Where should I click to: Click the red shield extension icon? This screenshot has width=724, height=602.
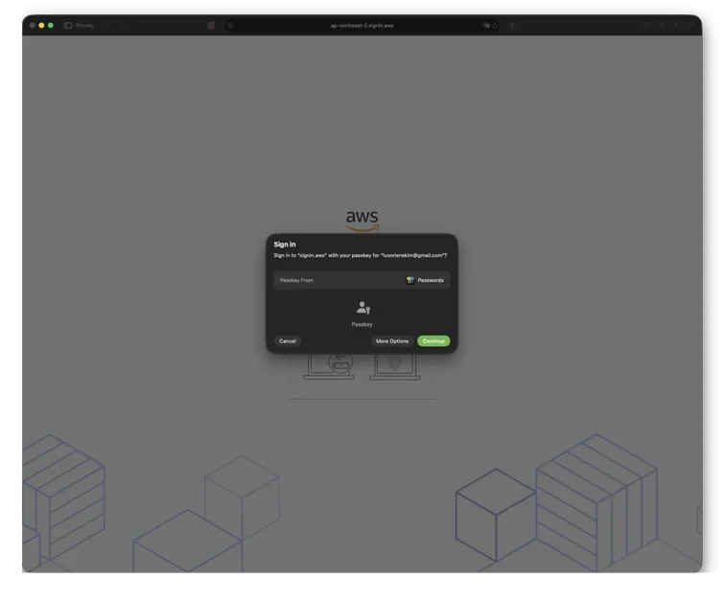pyautogui.click(x=211, y=25)
